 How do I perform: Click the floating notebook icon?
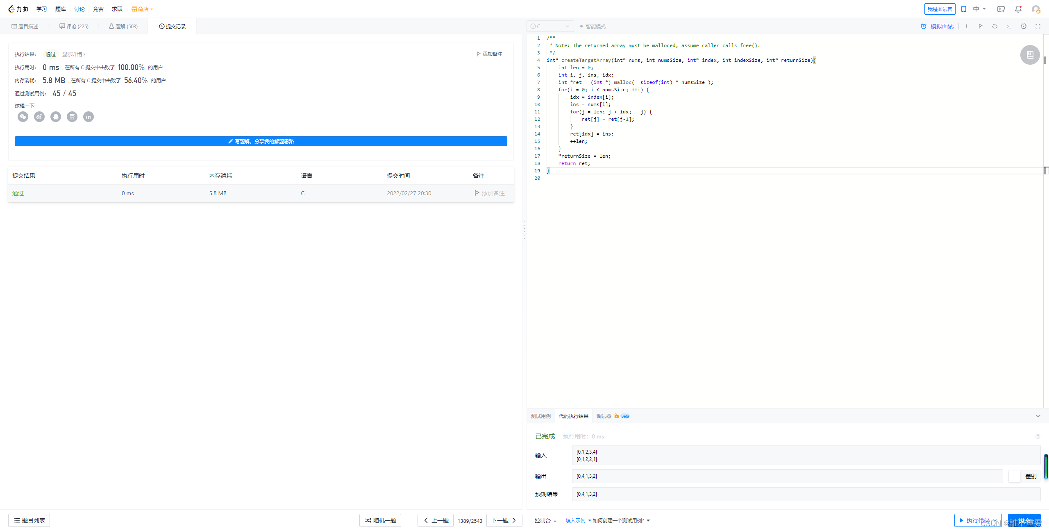tap(1030, 55)
